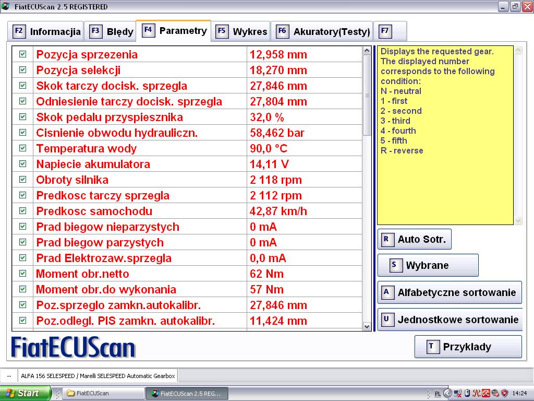Open the red security shield tray icon
Viewport: 534px width, 401px height.
click(x=504, y=394)
